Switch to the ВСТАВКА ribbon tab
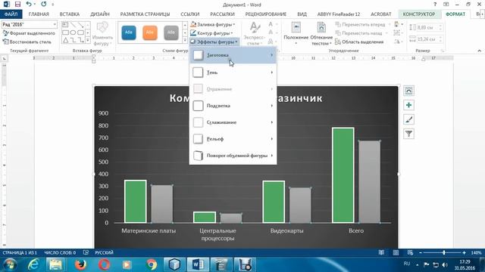Screen dimensions: 485x272 click(70, 14)
